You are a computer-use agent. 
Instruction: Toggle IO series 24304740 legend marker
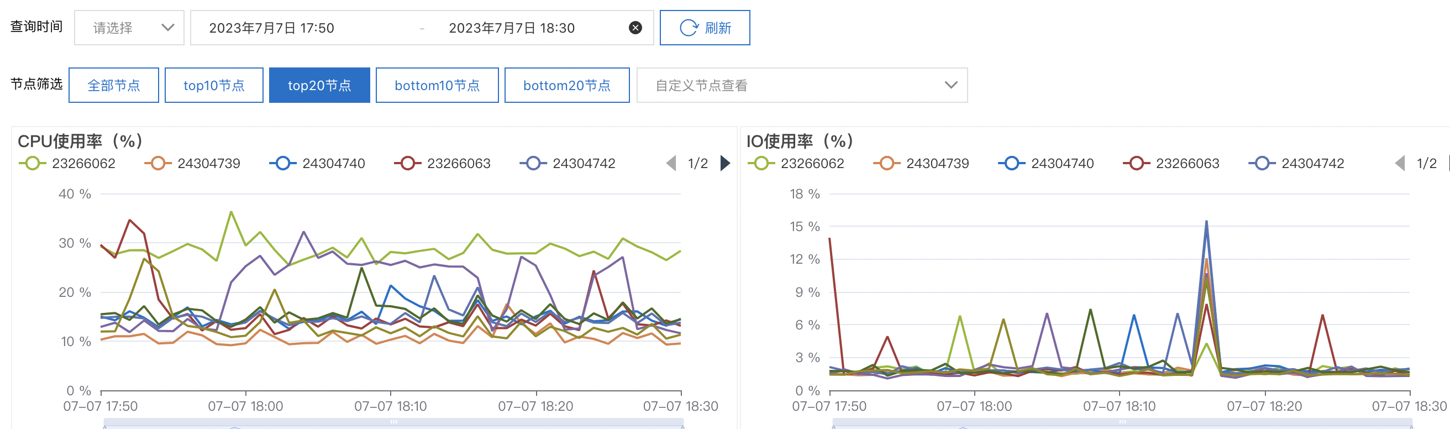(x=1011, y=163)
